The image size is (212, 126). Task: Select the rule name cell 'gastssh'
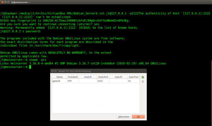(59, 81)
